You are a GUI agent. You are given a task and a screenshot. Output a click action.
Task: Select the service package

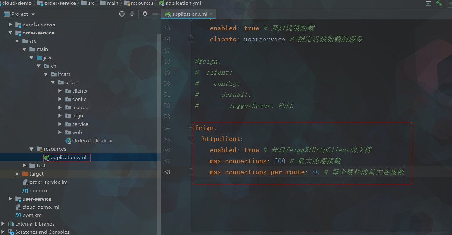tap(80, 124)
